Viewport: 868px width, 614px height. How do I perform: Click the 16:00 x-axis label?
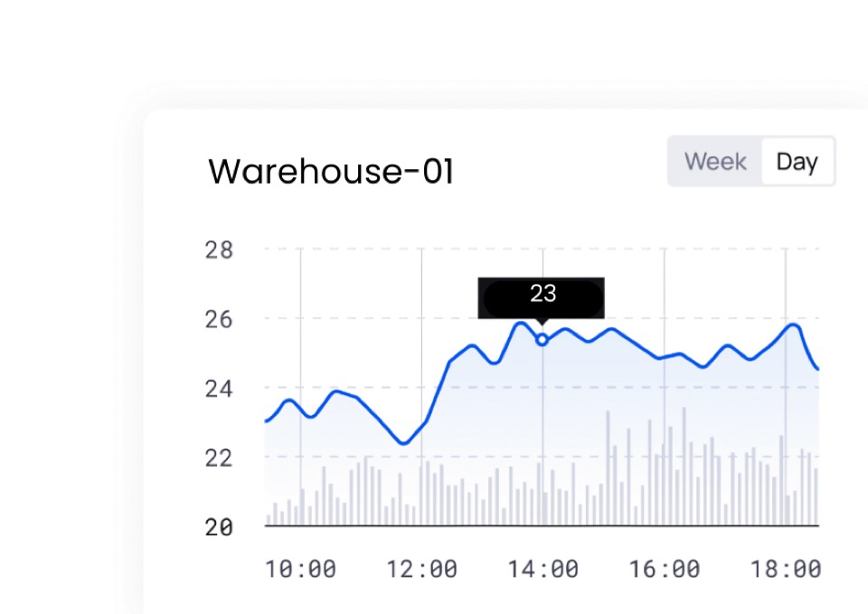point(665,569)
